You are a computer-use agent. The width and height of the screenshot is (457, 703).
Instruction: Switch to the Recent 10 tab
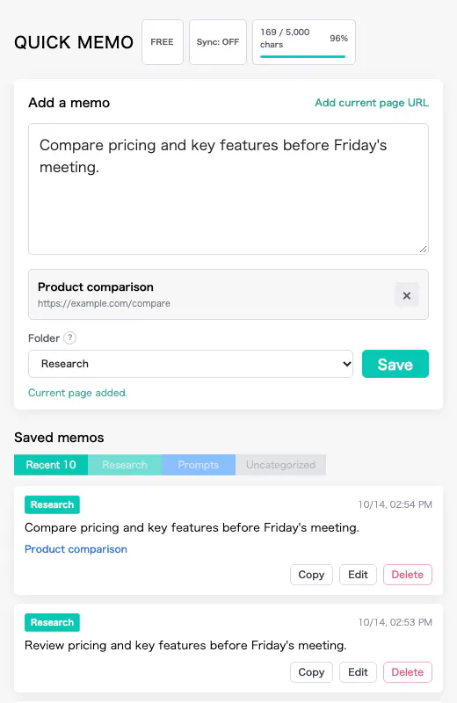(x=51, y=465)
